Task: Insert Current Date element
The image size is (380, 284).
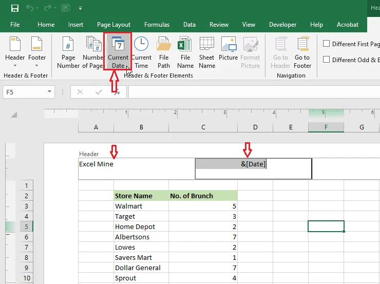Action: coord(118,52)
